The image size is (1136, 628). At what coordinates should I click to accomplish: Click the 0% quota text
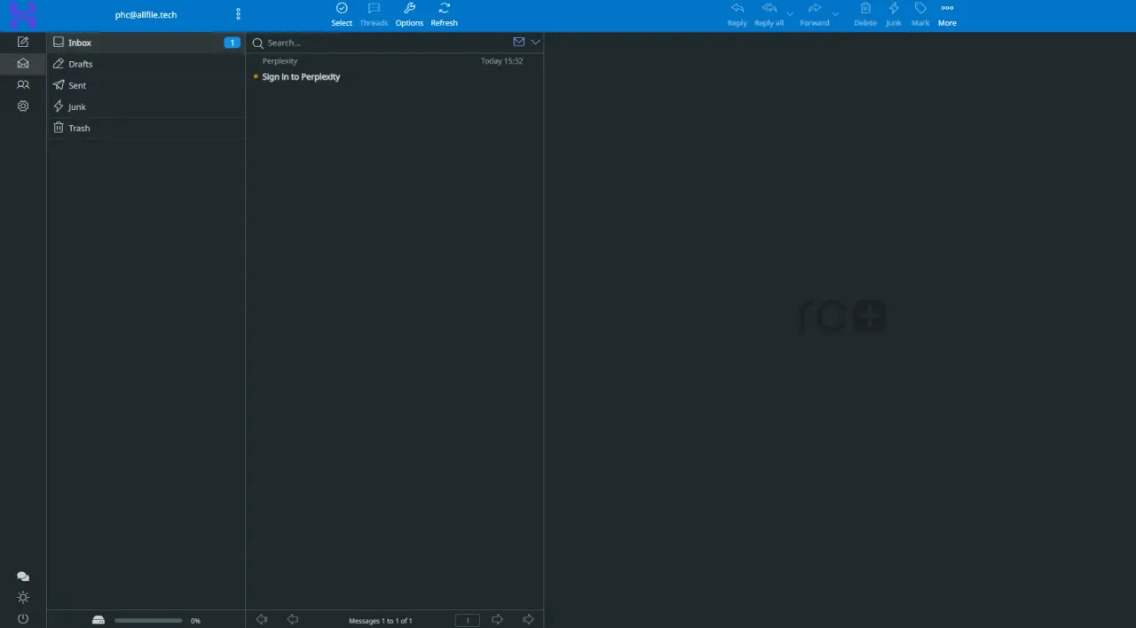coord(195,621)
